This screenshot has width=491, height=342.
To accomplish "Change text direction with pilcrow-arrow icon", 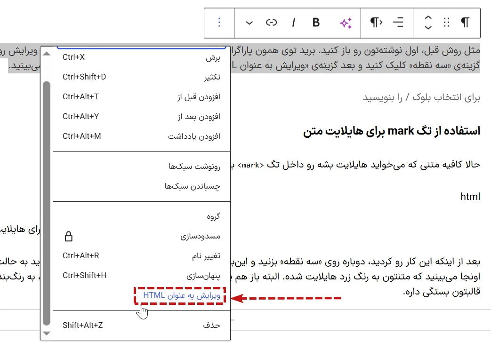I will point(376,23).
